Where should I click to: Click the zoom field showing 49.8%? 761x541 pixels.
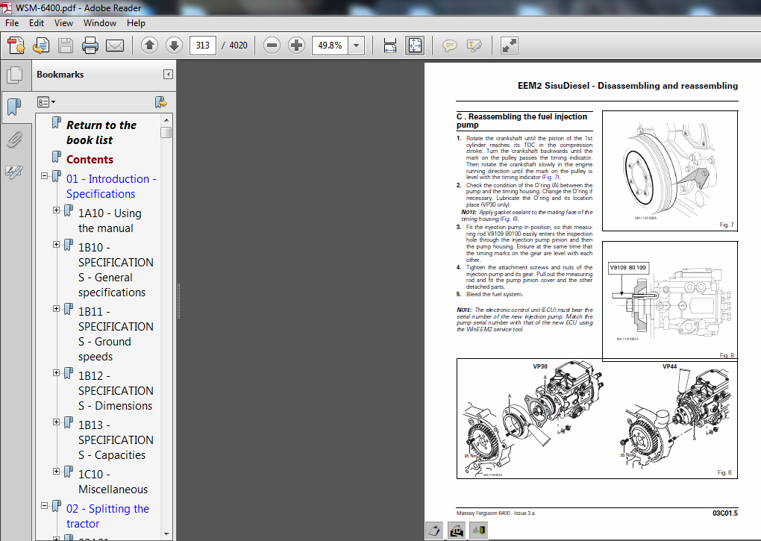point(330,46)
